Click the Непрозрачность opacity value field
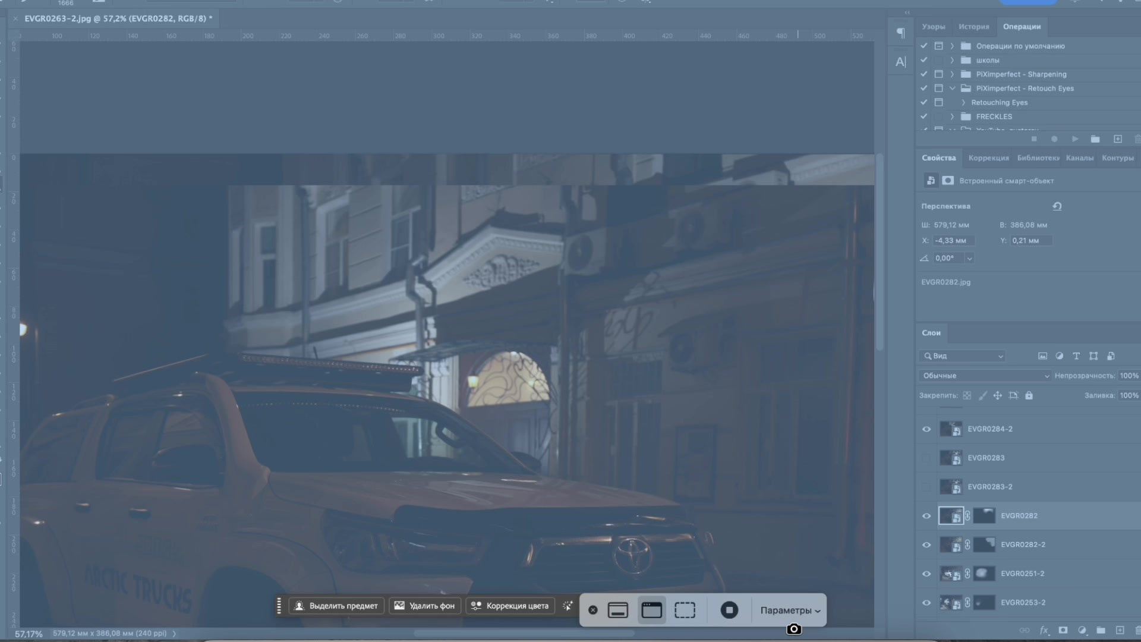Viewport: 1141px width, 642px height. (x=1129, y=376)
